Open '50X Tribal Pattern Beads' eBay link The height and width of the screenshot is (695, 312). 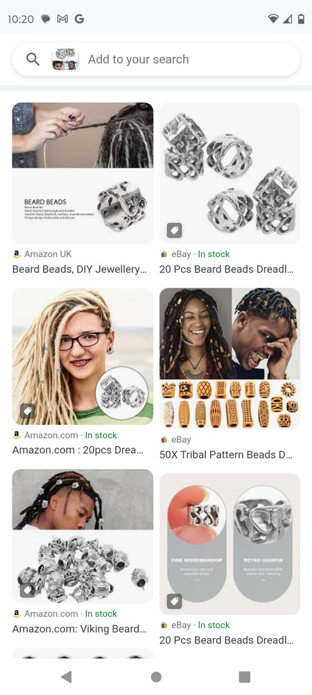point(226,455)
